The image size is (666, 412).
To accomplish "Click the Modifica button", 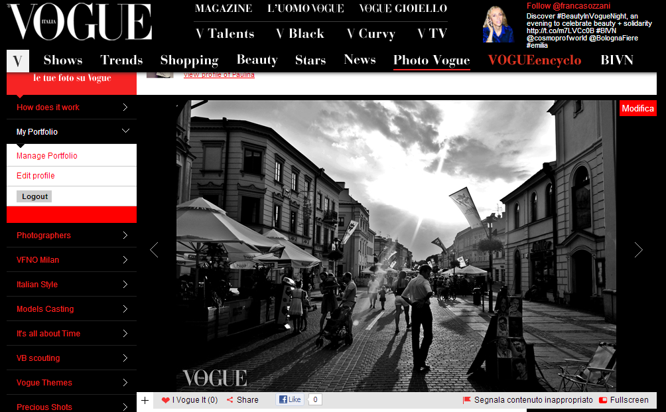I will (x=638, y=108).
